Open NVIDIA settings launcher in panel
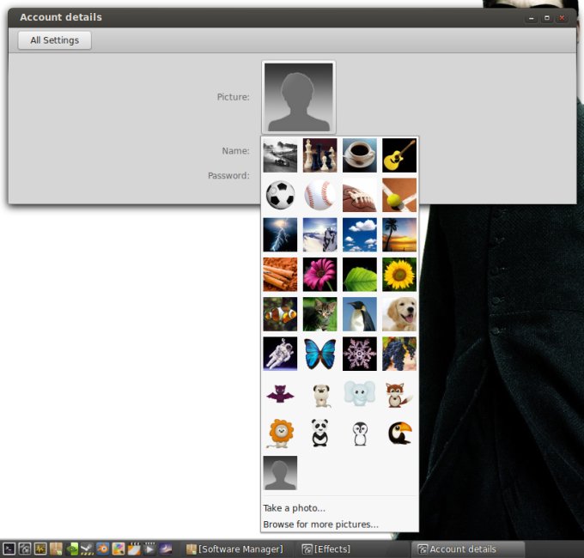 (x=72, y=549)
